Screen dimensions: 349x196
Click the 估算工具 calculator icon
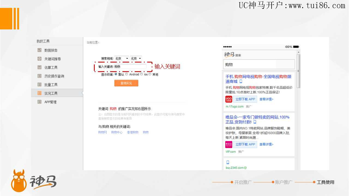click(40, 67)
